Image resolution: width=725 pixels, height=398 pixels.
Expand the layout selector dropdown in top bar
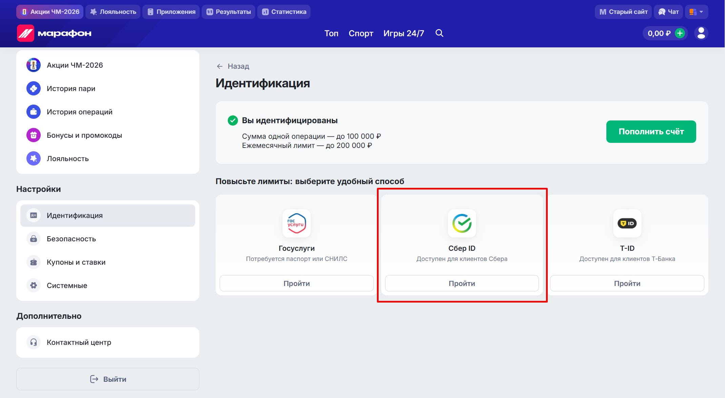click(x=697, y=12)
